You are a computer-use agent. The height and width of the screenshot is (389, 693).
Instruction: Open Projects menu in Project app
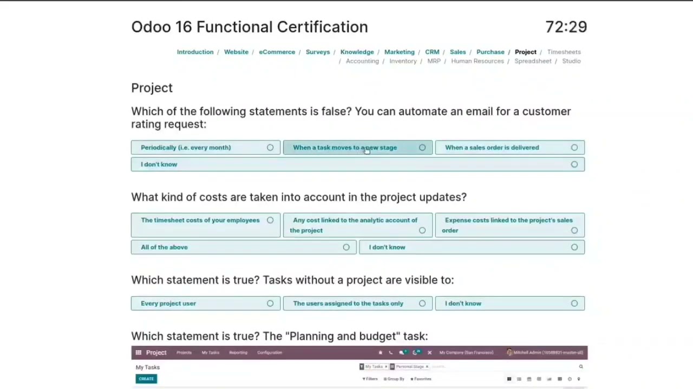pyautogui.click(x=184, y=353)
